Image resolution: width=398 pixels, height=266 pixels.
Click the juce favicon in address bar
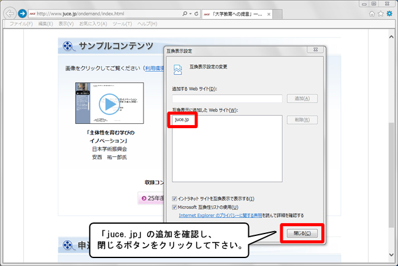pos(33,13)
